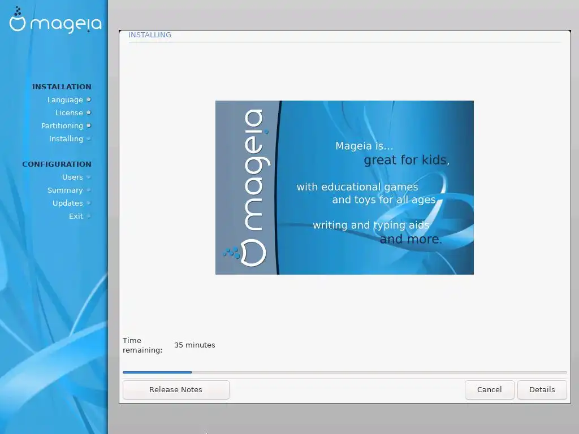Click the INSTALLING panel title
Viewport: 579px width, 434px height.
coord(149,34)
